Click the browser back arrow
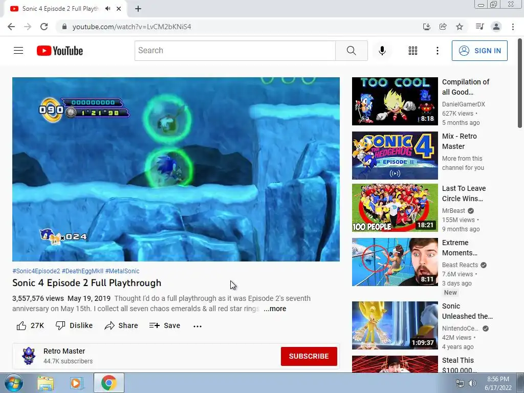 (11, 27)
